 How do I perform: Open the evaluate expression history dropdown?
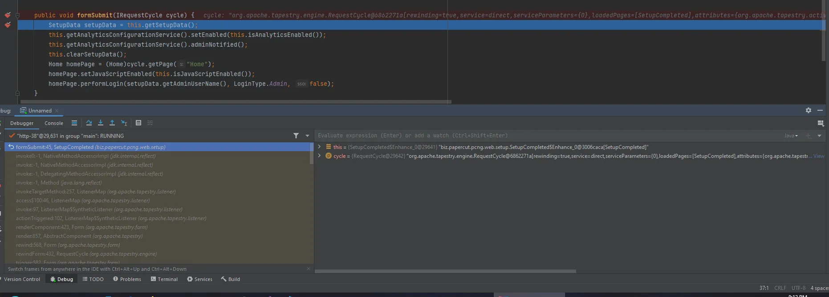(819, 136)
